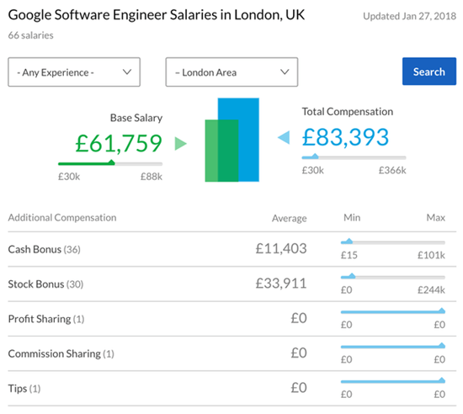
Task: Click the £61,759 base salary value
Action: [119, 143]
